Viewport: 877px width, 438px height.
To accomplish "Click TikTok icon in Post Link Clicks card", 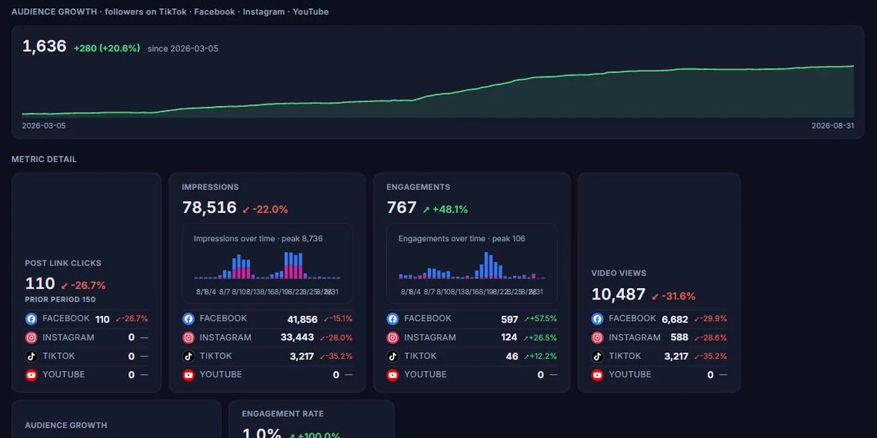I will point(31,356).
